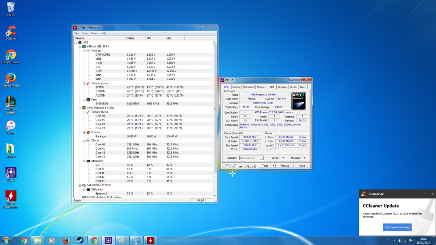Collapse the Clocks section in HWMonitor
Image resolution: width=436 pixels, height=245 pixels.
click(84, 141)
